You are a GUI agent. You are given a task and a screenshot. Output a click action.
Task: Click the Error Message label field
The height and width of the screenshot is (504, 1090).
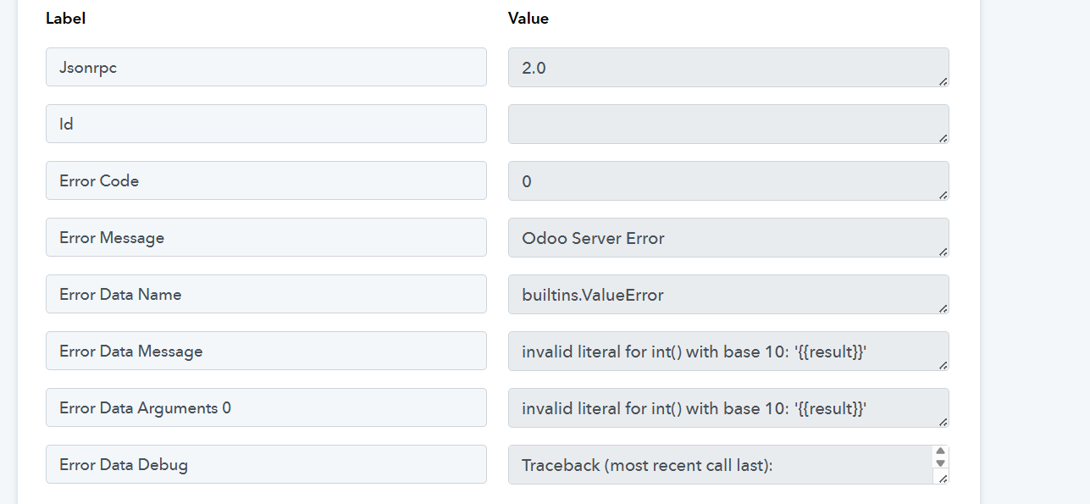[266, 237]
